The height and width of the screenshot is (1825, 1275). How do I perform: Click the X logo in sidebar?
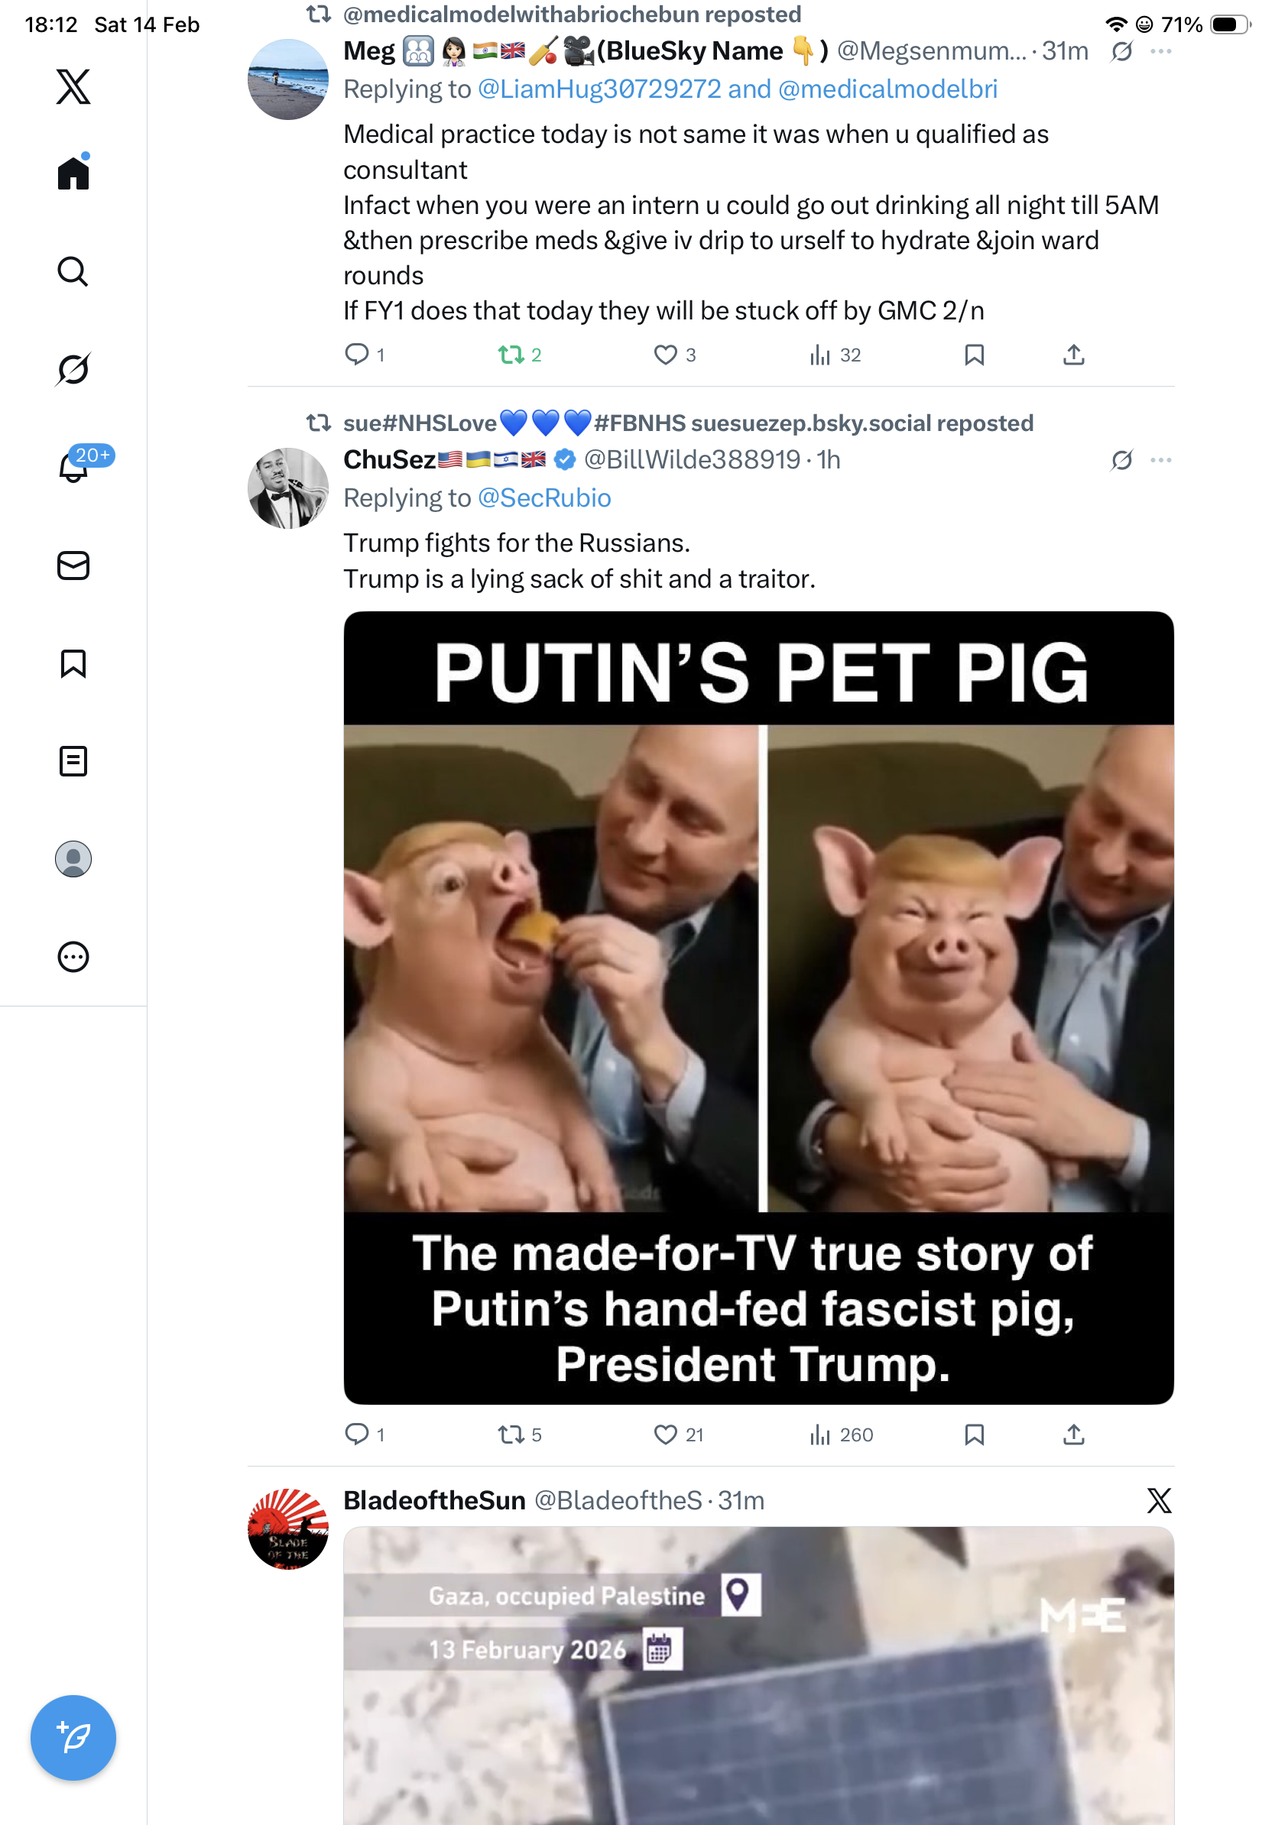73,86
